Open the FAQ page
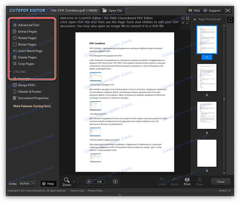This screenshot has width=240, height=202. 194,11
